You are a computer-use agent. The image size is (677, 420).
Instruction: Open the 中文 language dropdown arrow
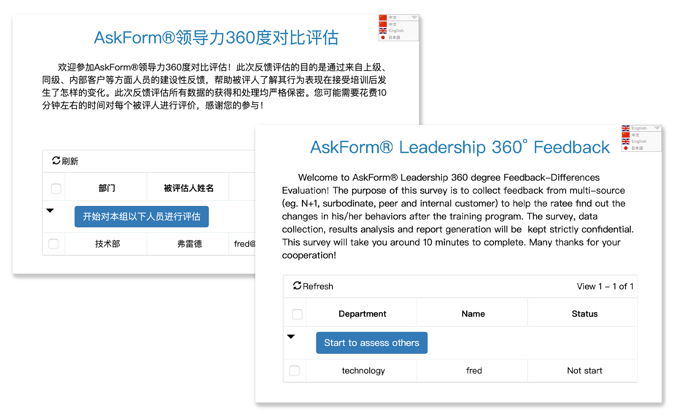coord(414,17)
